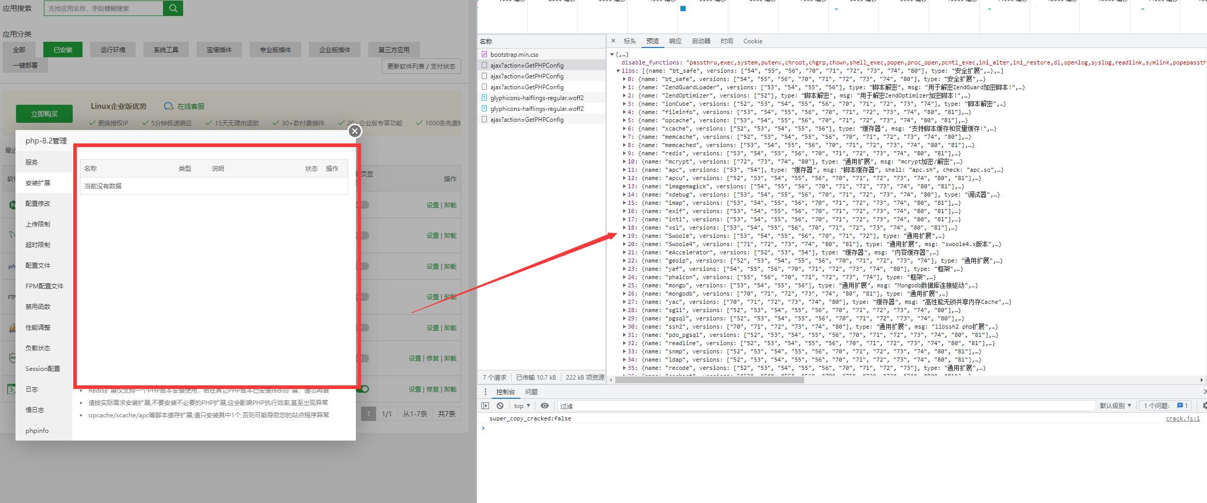
Task: Expand item 14 xdebug entry
Action: (624, 194)
